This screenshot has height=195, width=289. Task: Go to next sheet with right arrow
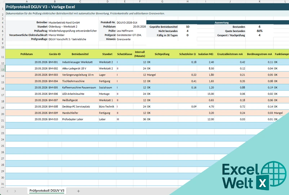point(15,191)
